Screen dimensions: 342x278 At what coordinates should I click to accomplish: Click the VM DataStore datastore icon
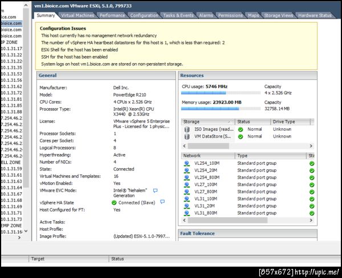click(187, 136)
